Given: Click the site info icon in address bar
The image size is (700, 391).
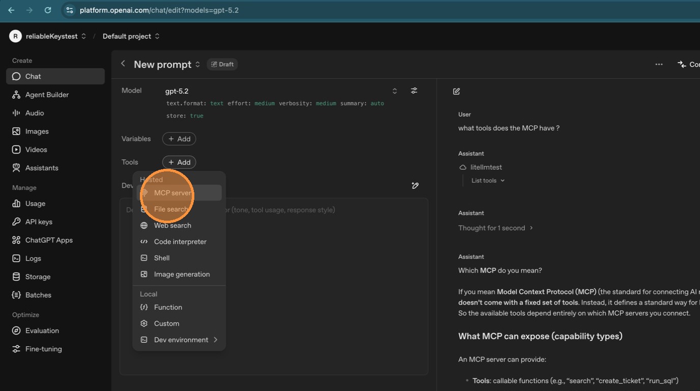Looking at the screenshot, I should tap(70, 10).
